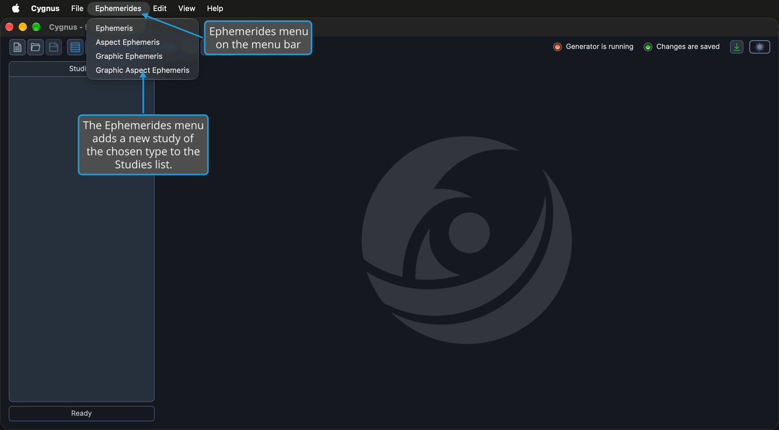Toggle the sun theme switch button
This screenshot has width=779, height=430.
point(760,47)
